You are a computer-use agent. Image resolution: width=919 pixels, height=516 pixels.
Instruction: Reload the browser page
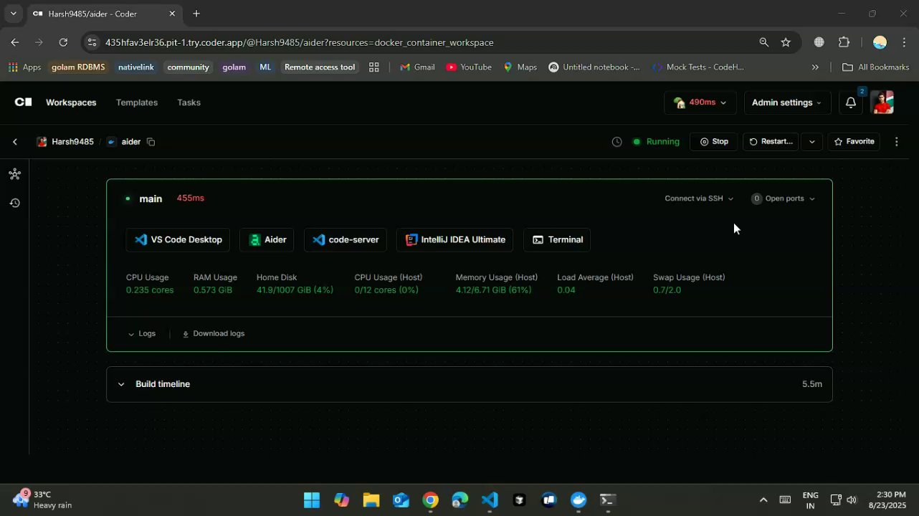63,42
